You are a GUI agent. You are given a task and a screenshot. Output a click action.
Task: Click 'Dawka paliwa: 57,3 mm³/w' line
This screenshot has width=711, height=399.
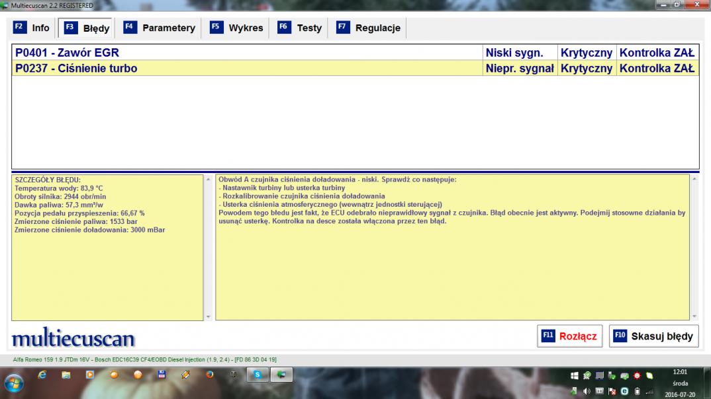coord(59,205)
